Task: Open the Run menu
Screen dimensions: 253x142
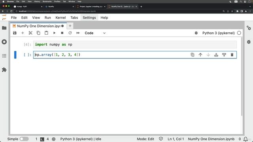Action: [47, 18]
